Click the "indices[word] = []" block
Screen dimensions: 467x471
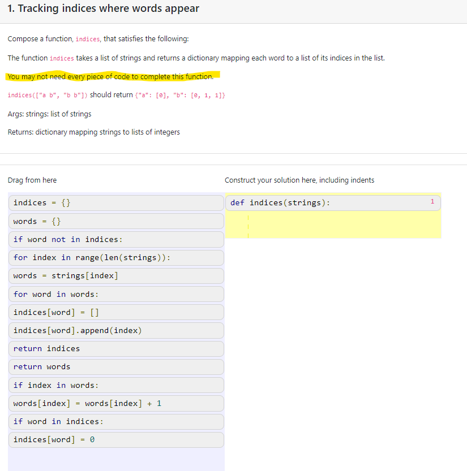click(x=116, y=312)
